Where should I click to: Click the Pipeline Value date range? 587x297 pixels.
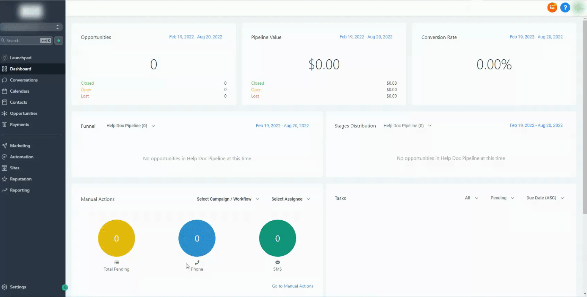click(x=366, y=37)
